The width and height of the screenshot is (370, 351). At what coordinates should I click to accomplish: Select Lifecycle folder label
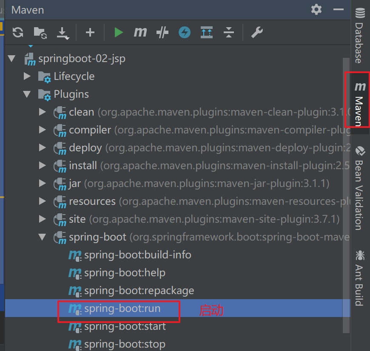pos(74,76)
